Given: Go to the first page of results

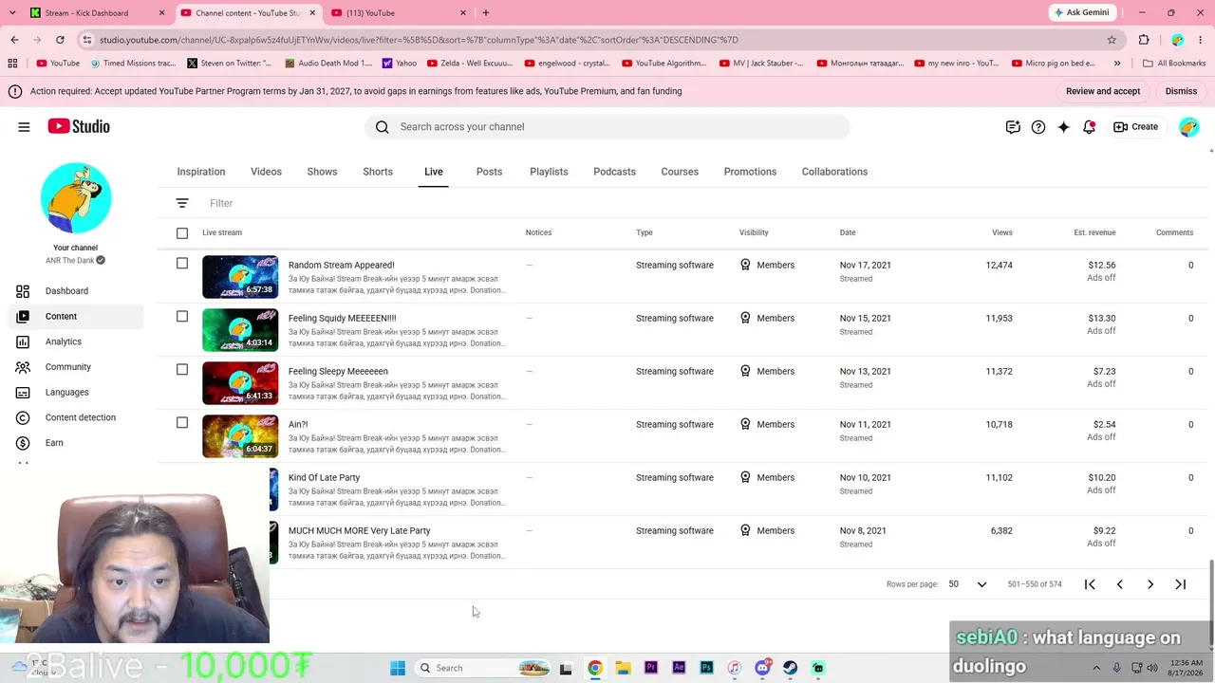Looking at the screenshot, I should coord(1090,584).
